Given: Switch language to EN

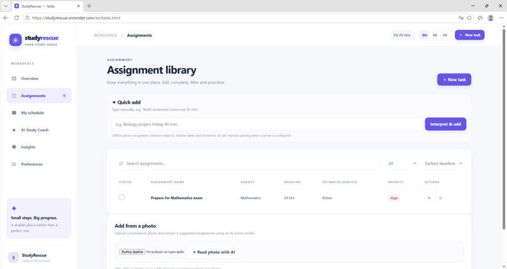Looking at the screenshot, I should click(425, 35).
